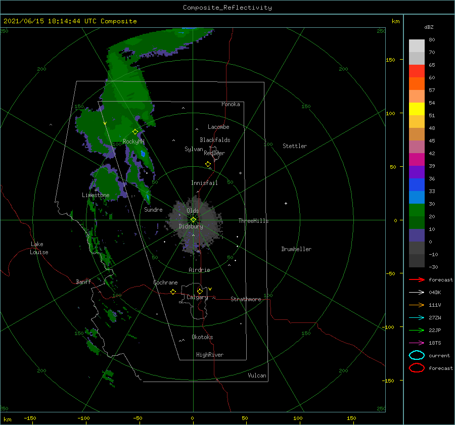The width and height of the screenshot is (455, 425).
Task: Click the Strathmore city label
Action: click(246, 299)
